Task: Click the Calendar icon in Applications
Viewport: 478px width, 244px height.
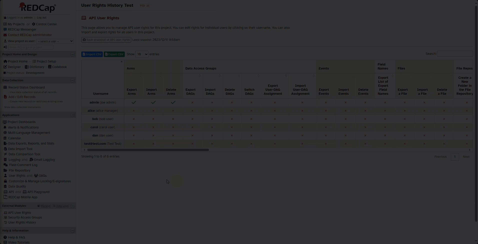Action: 5,138
